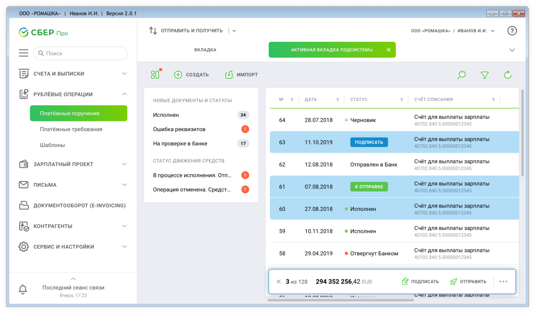This screenshot has height=313, width=535.
Task: Switch to the Вкладка tab
Action: pyautogui.click(x=205, y=50)
